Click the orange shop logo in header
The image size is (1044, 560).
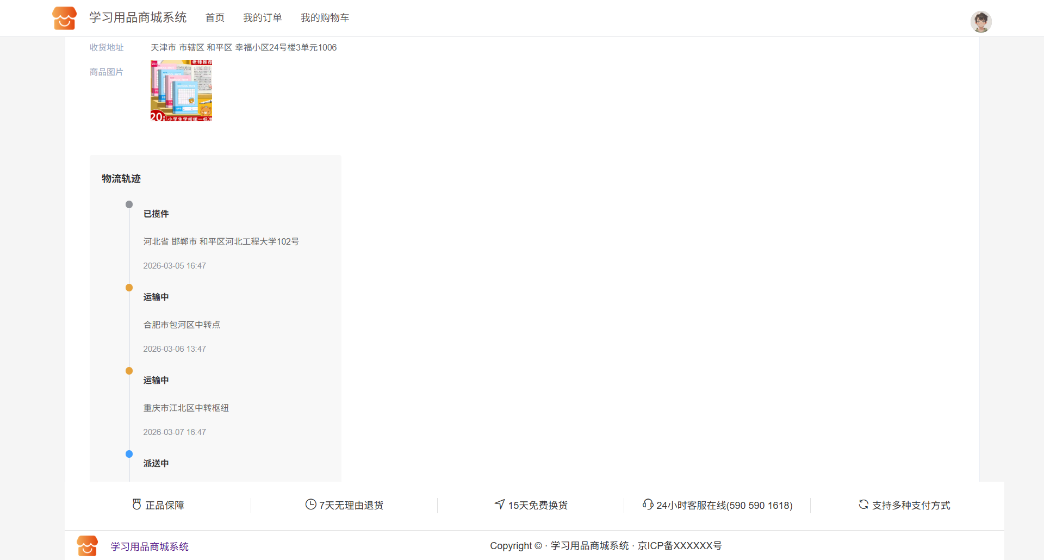coord(64,18)
